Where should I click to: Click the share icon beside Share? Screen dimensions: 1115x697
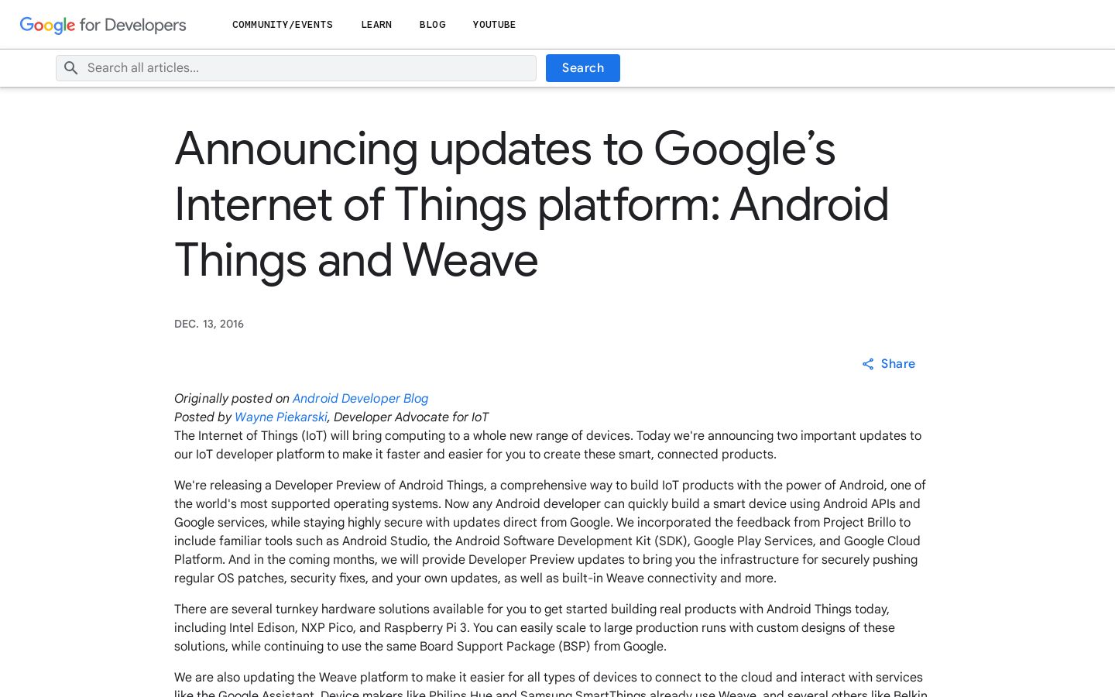(x=868, y=364)
